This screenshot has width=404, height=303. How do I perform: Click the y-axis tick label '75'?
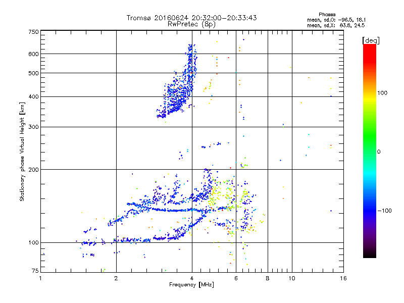pyautogui.click(x=35, y=271)
